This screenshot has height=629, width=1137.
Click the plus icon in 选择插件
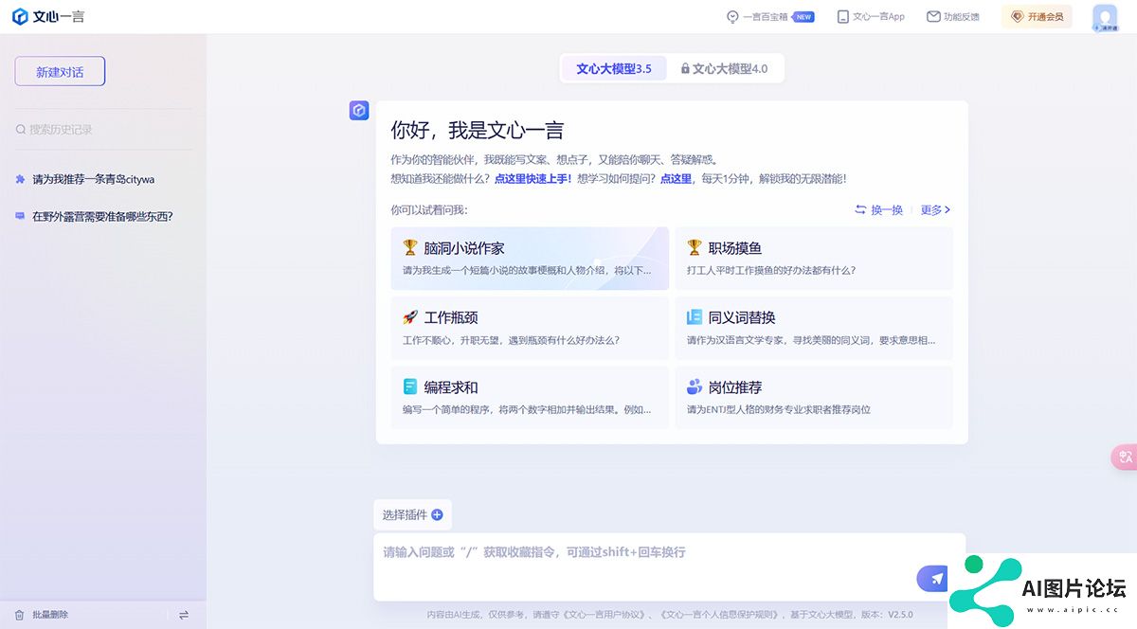tap(437, 514)
